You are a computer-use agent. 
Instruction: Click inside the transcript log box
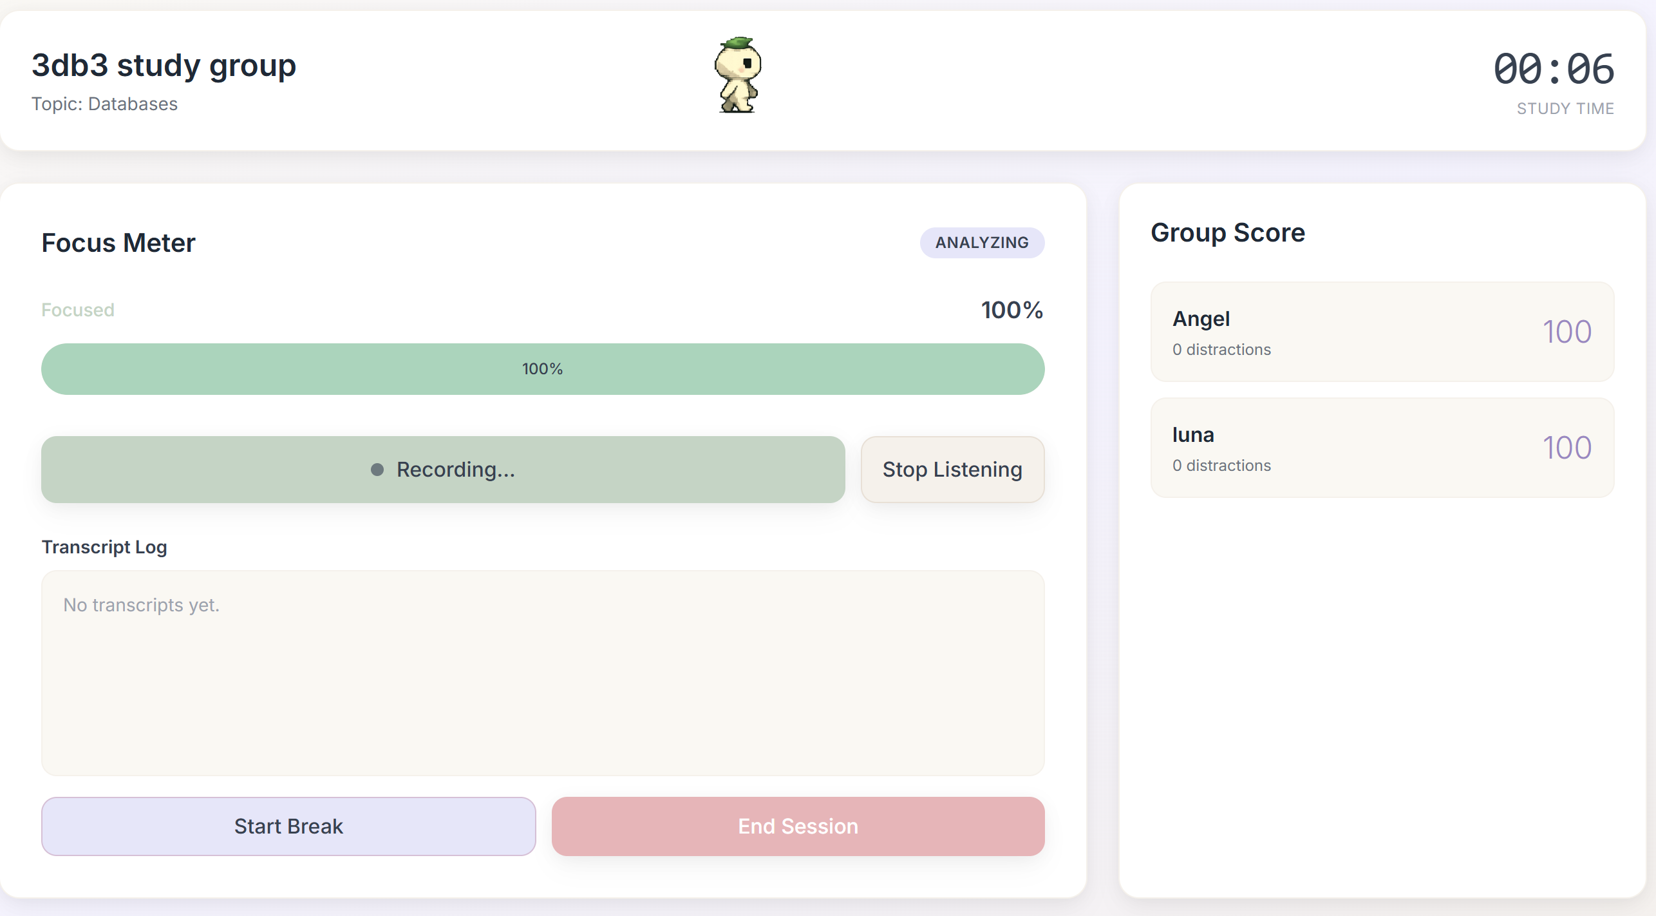(542, 673)
